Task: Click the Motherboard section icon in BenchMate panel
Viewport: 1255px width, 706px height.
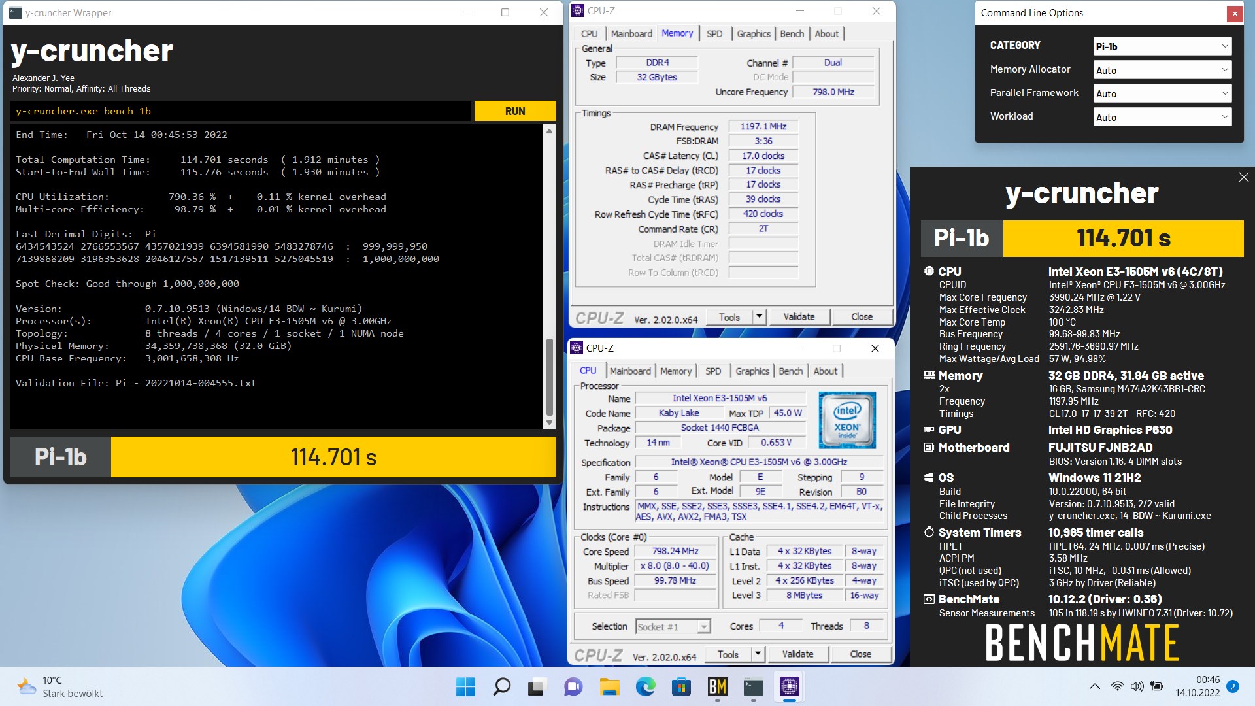Action: click(x=929, y=447)
